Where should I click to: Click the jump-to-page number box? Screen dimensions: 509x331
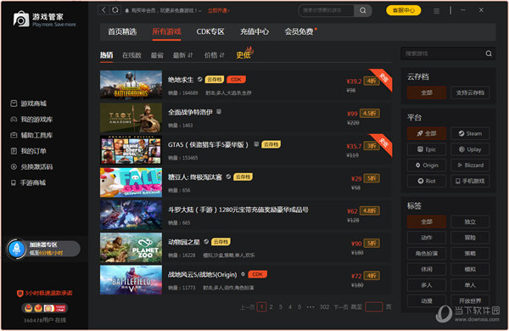[x=373, y=307]
